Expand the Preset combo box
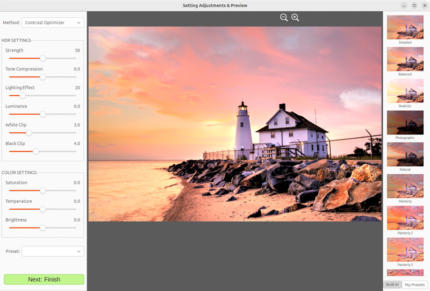430x291 pixels. click(53, 251)
